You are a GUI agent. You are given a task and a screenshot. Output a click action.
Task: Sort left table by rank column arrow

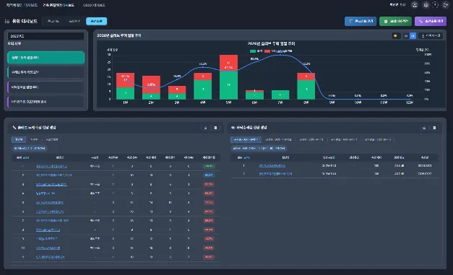click(x=26, y=158)
